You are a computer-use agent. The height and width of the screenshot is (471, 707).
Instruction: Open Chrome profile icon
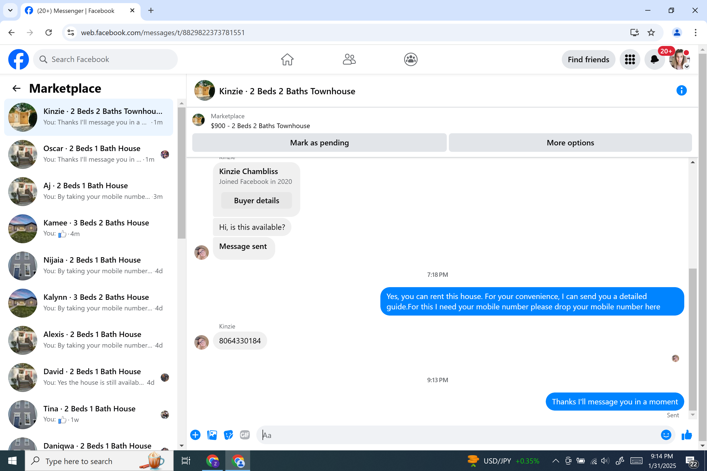[x=677, y=33]
